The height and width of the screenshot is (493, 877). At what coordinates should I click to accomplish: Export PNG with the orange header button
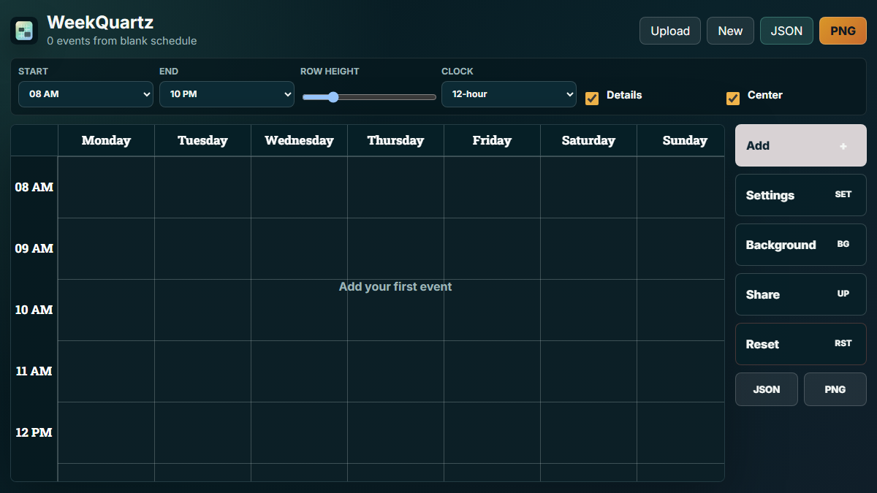point(843,31)
